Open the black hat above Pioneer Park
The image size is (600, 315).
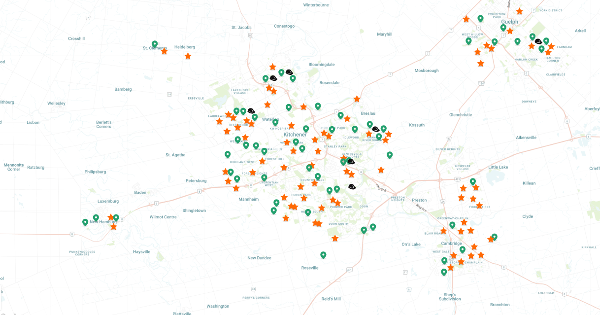click(x=352, y=187)
